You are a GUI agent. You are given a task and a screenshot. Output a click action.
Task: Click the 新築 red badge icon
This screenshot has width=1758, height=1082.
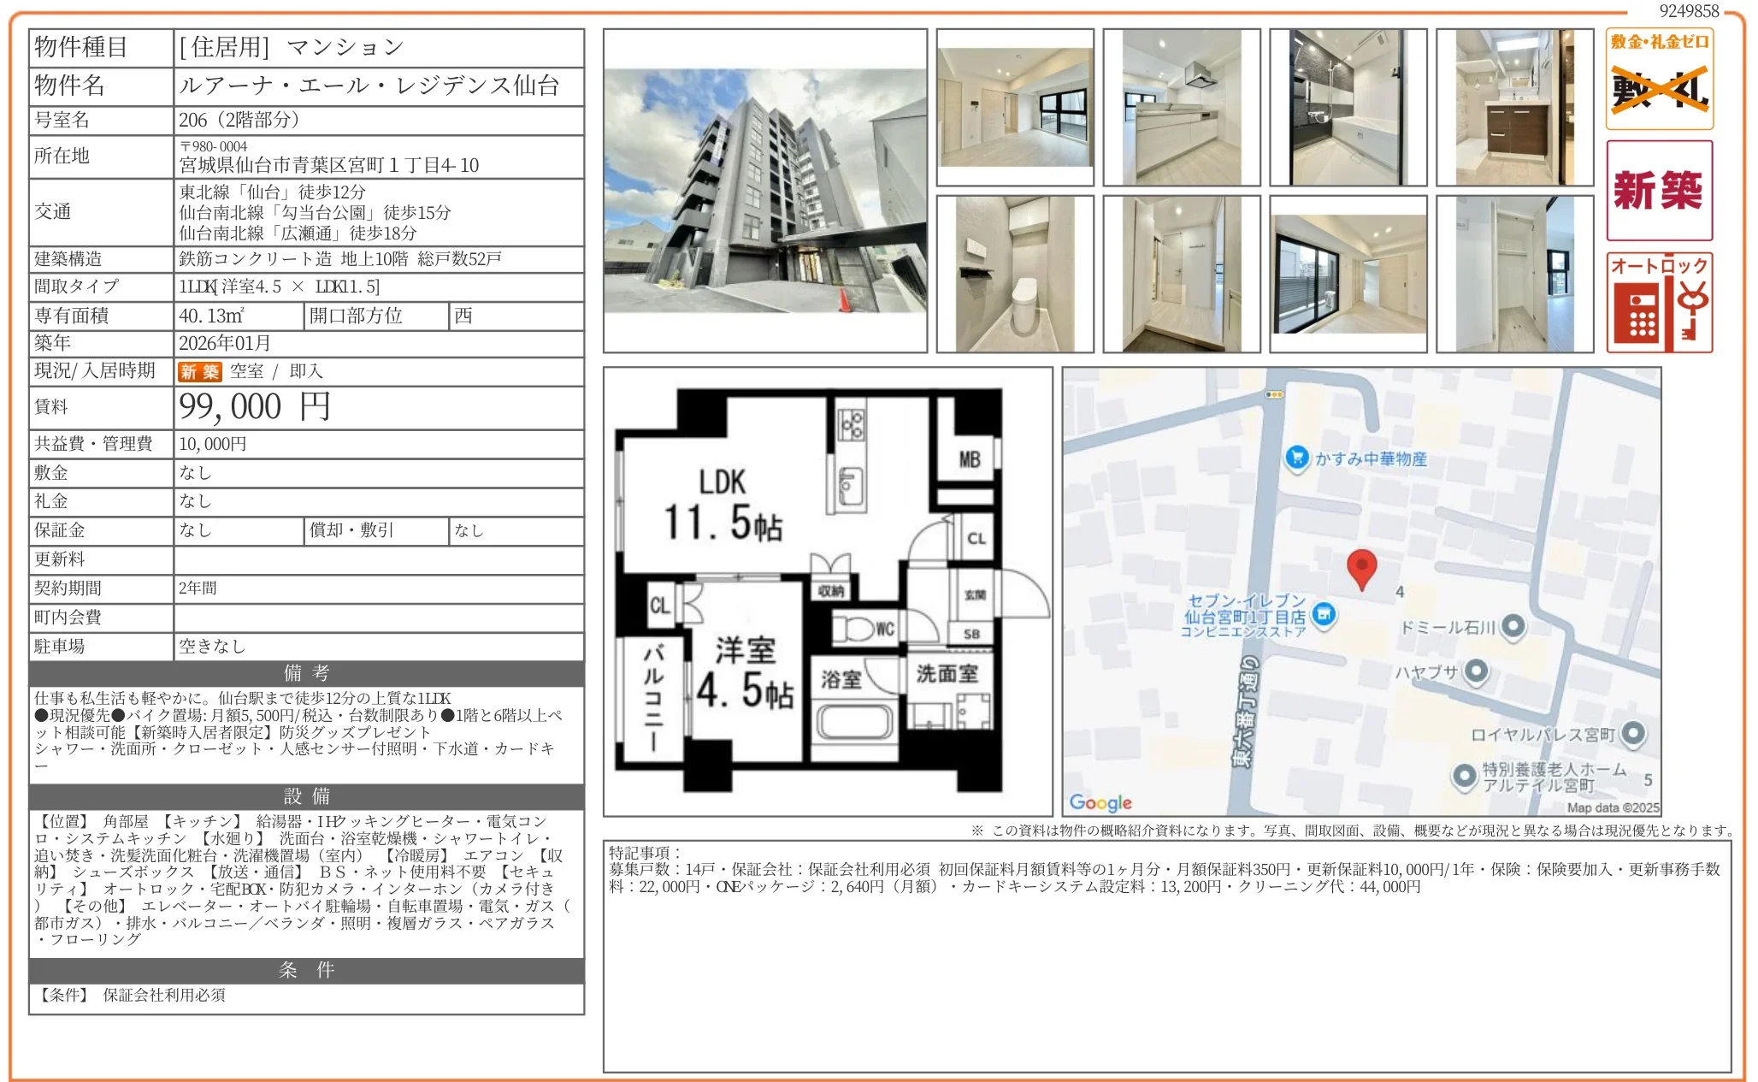coord(1659,190)
